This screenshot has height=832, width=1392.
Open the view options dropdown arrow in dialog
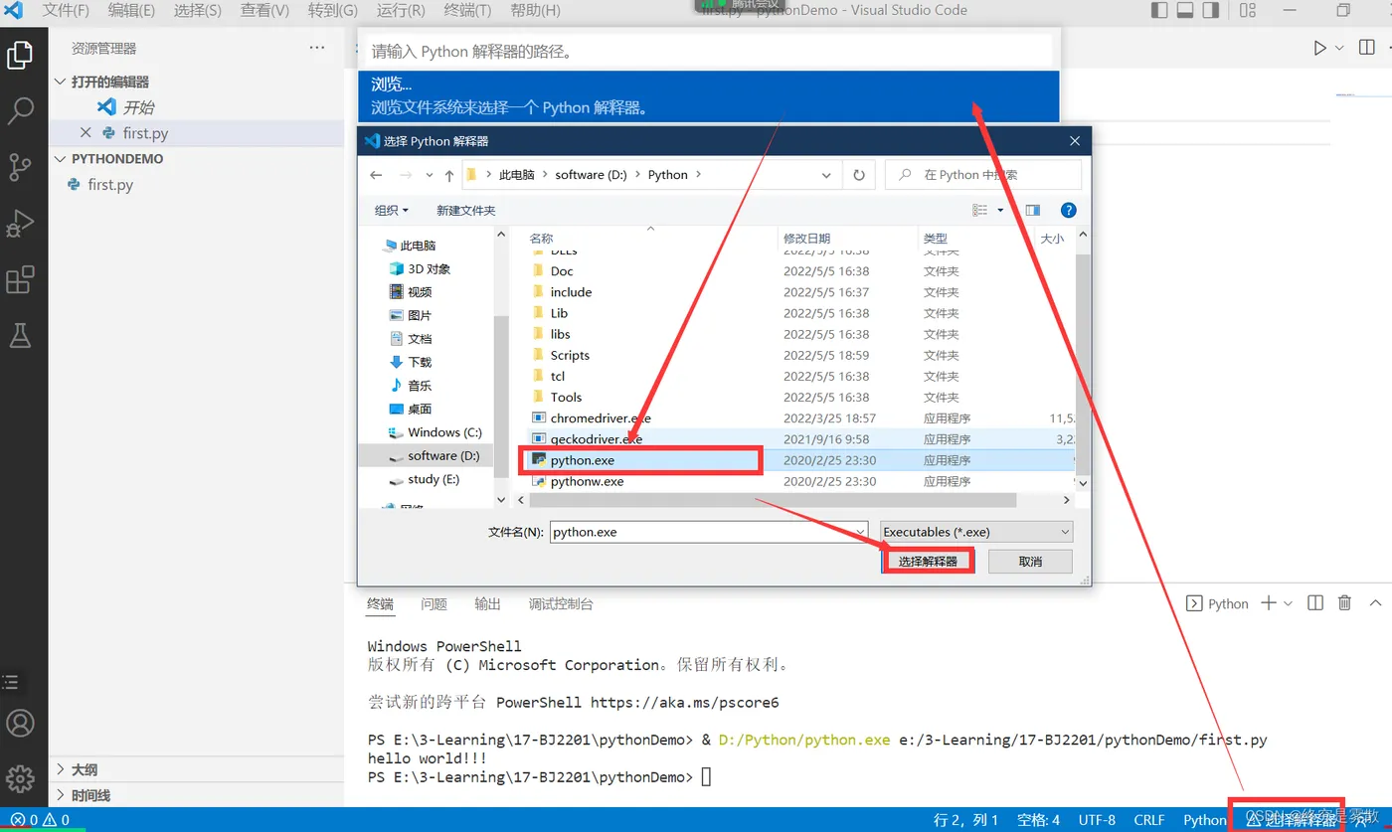point(998,210)
